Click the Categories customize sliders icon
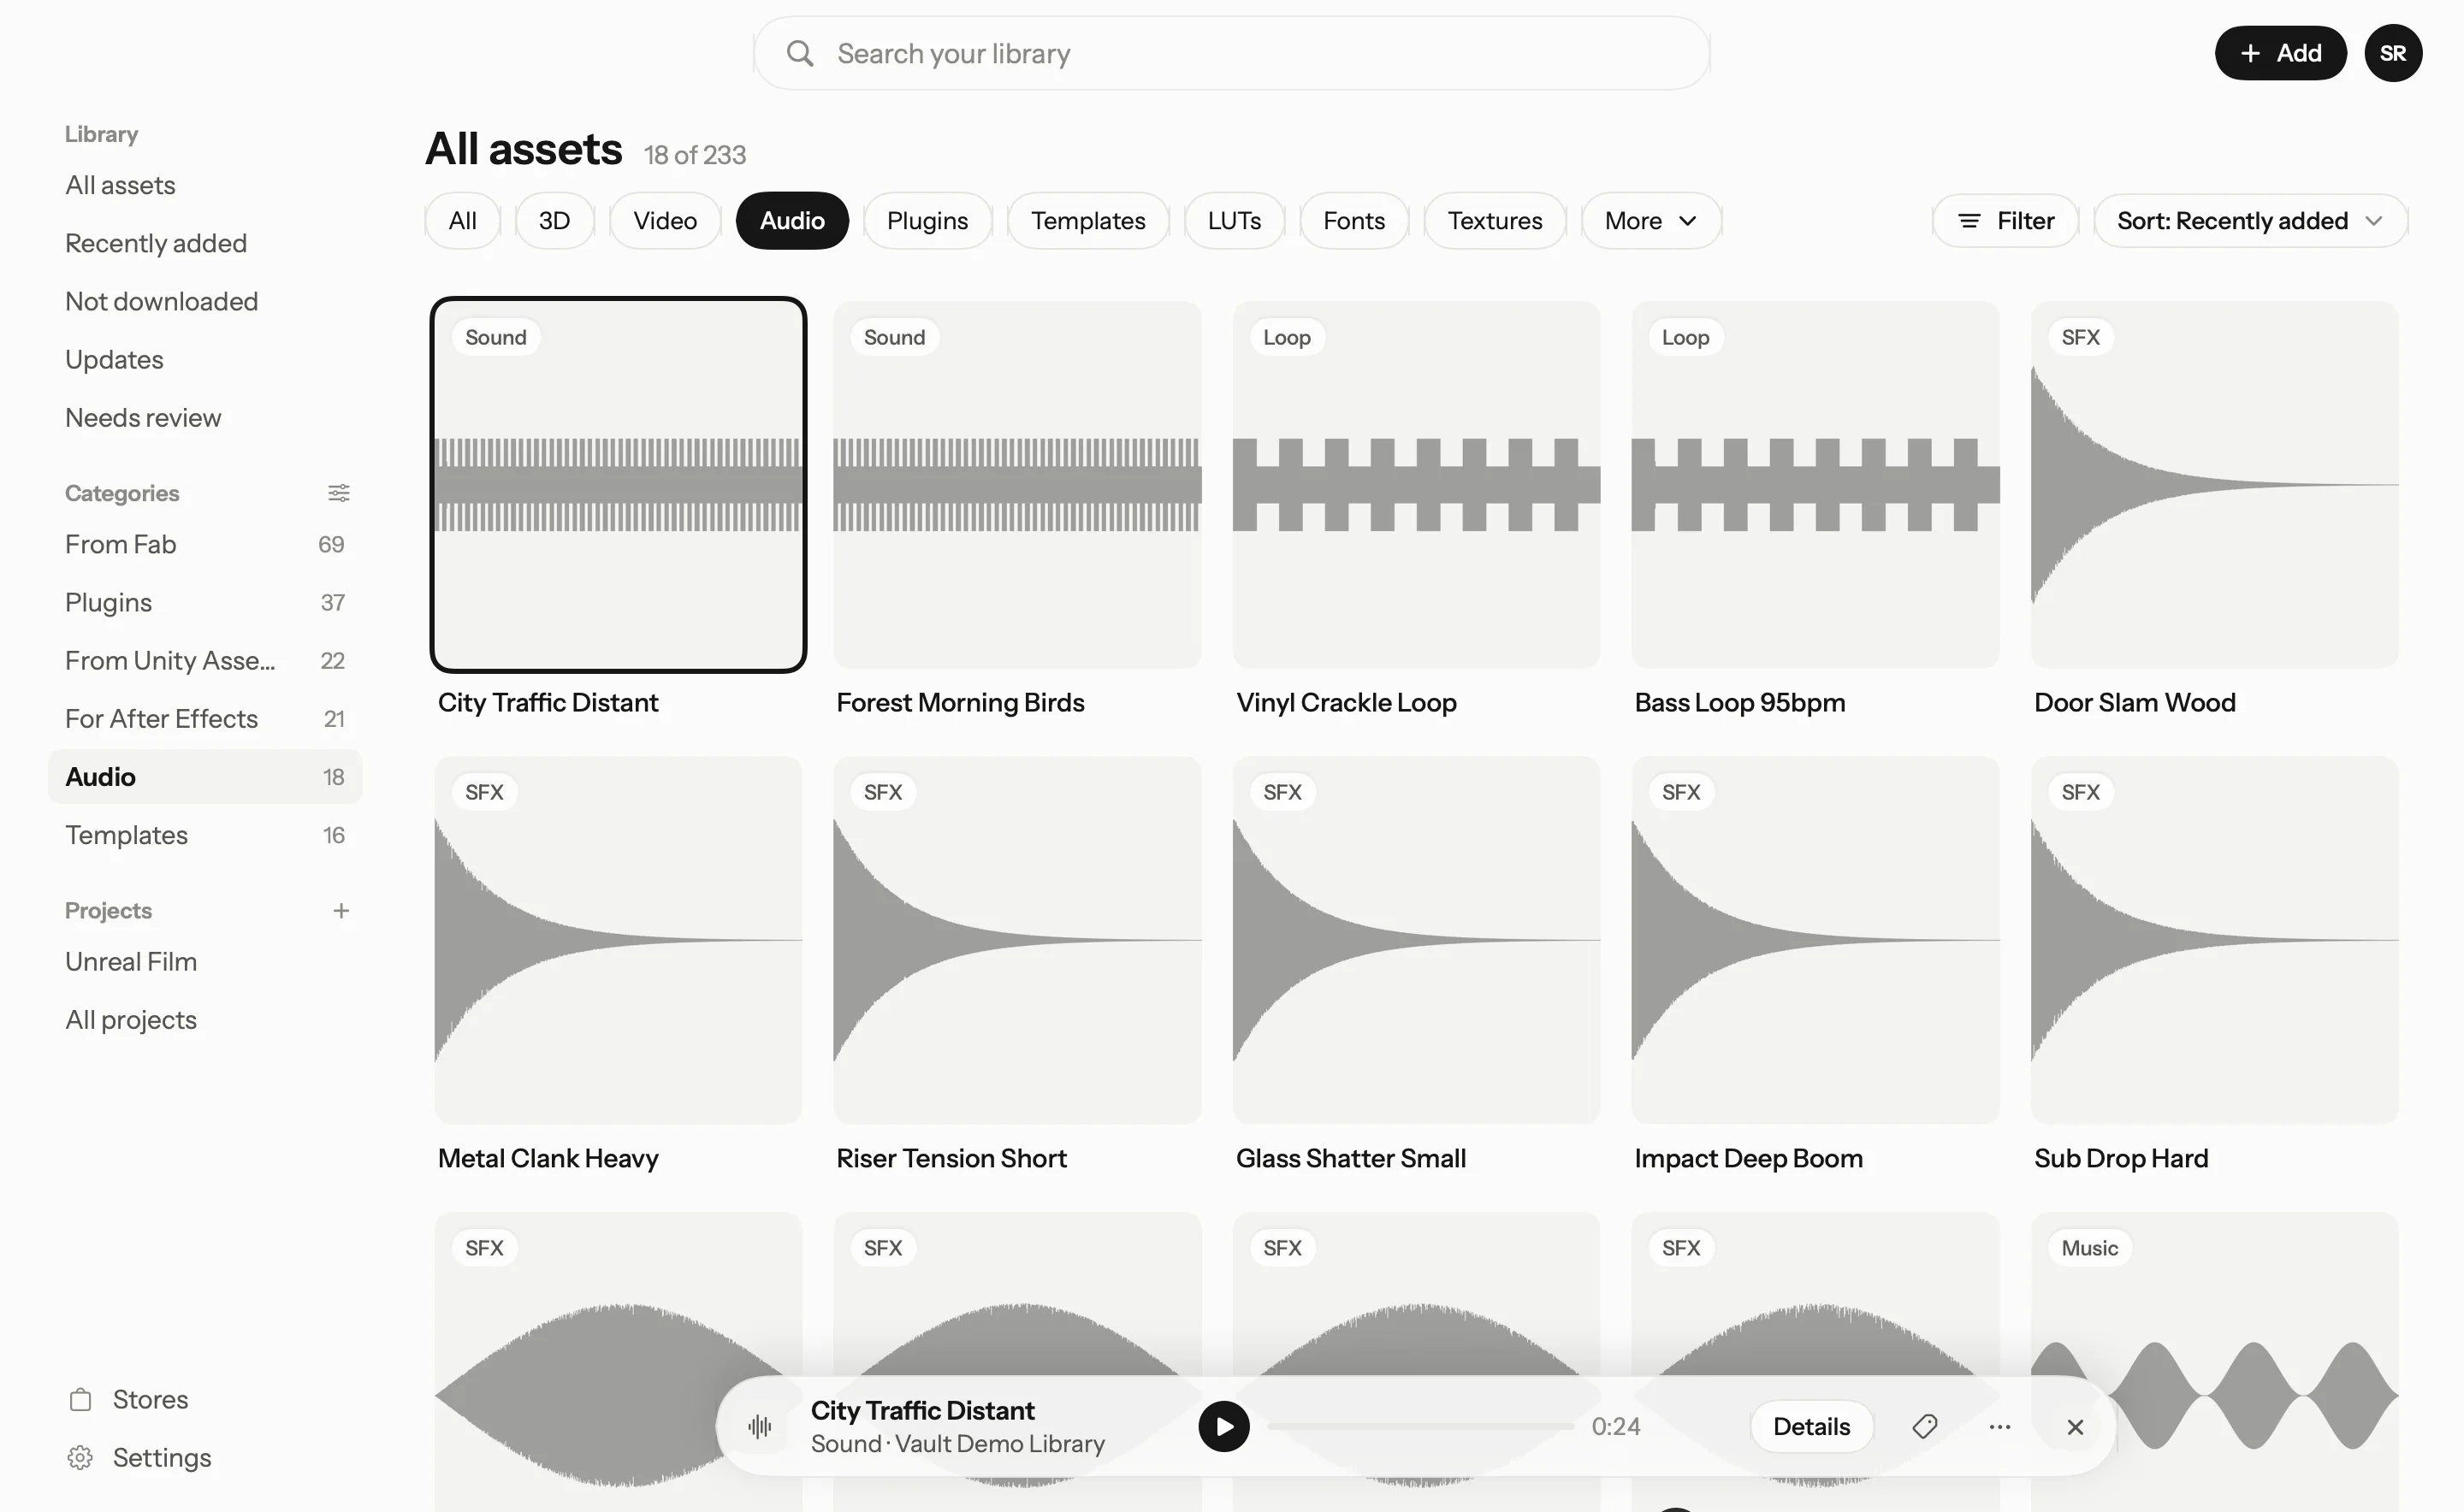 click(x=339, y=493)
